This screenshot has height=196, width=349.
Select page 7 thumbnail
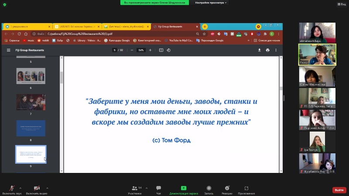pyautogui.click(x=31, y=102)
